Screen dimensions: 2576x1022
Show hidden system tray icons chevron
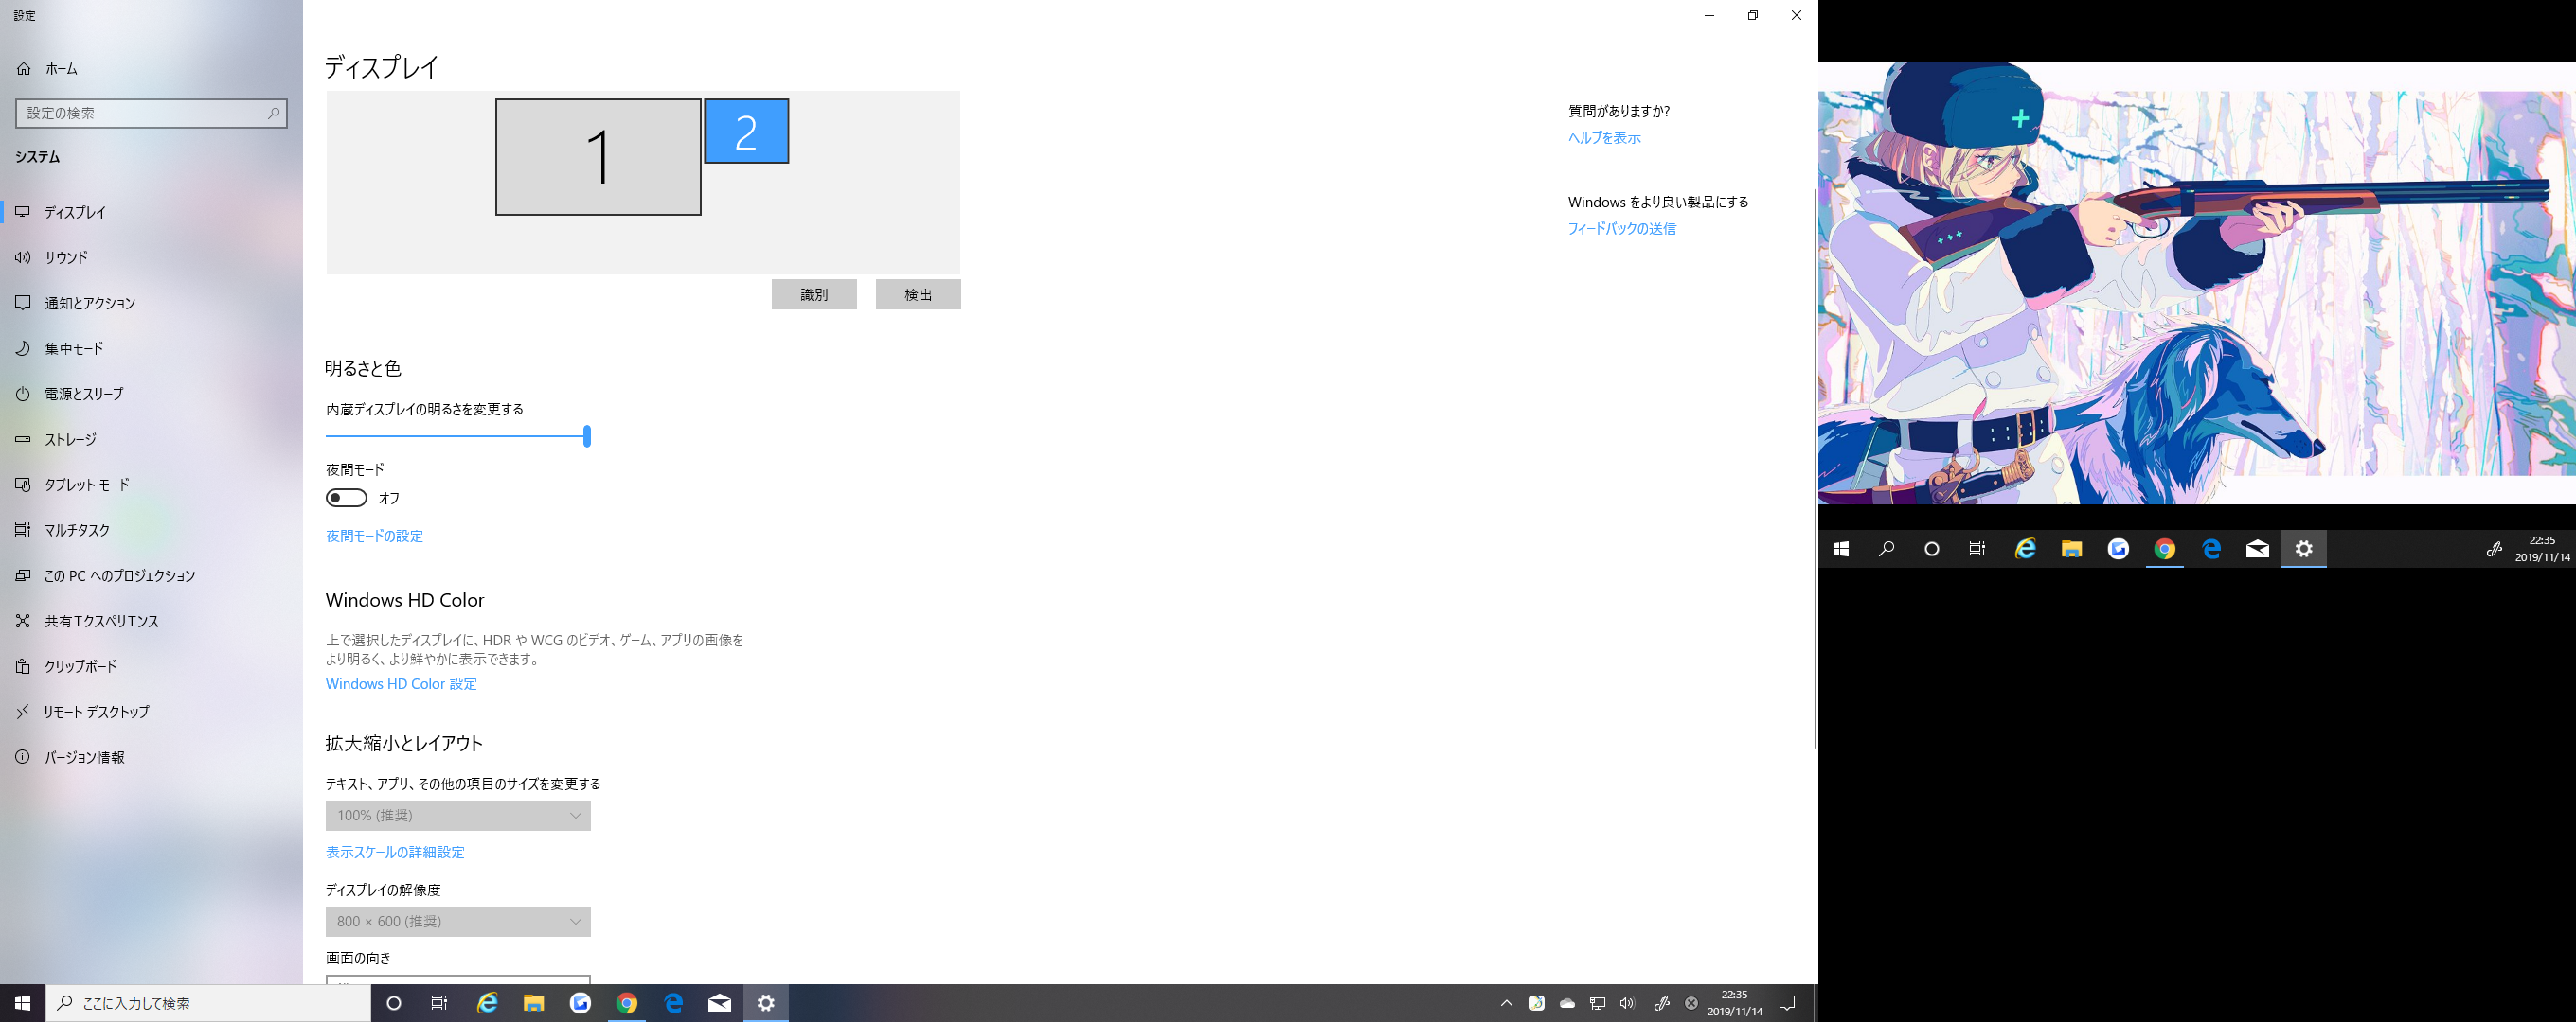click(1506, 1003)
